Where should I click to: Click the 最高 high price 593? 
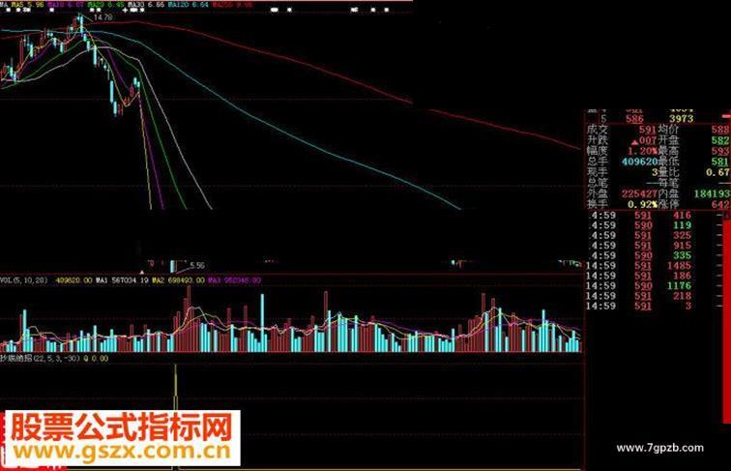pyautogui.click(x=720, y=151)
